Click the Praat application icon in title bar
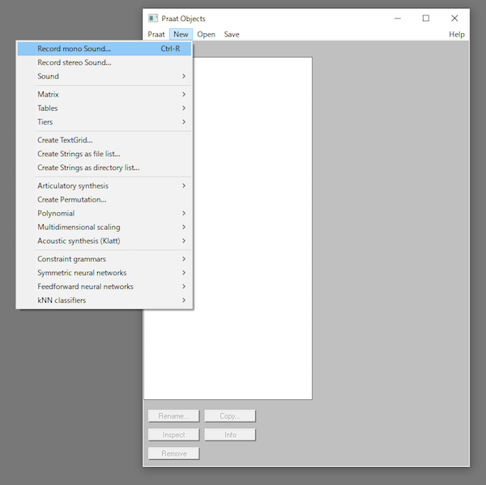 pos(152,19)
